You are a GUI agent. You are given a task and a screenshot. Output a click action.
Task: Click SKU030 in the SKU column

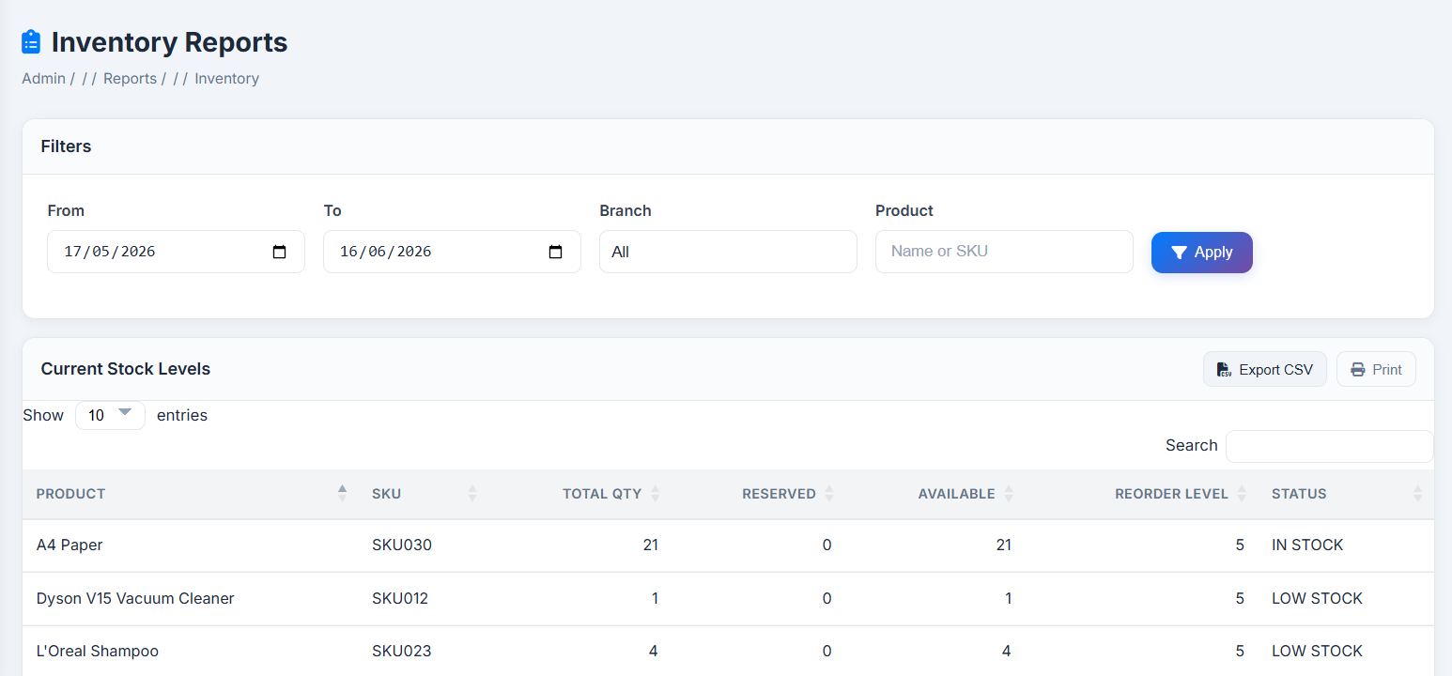pyautogui.click(x=402, y=545)
